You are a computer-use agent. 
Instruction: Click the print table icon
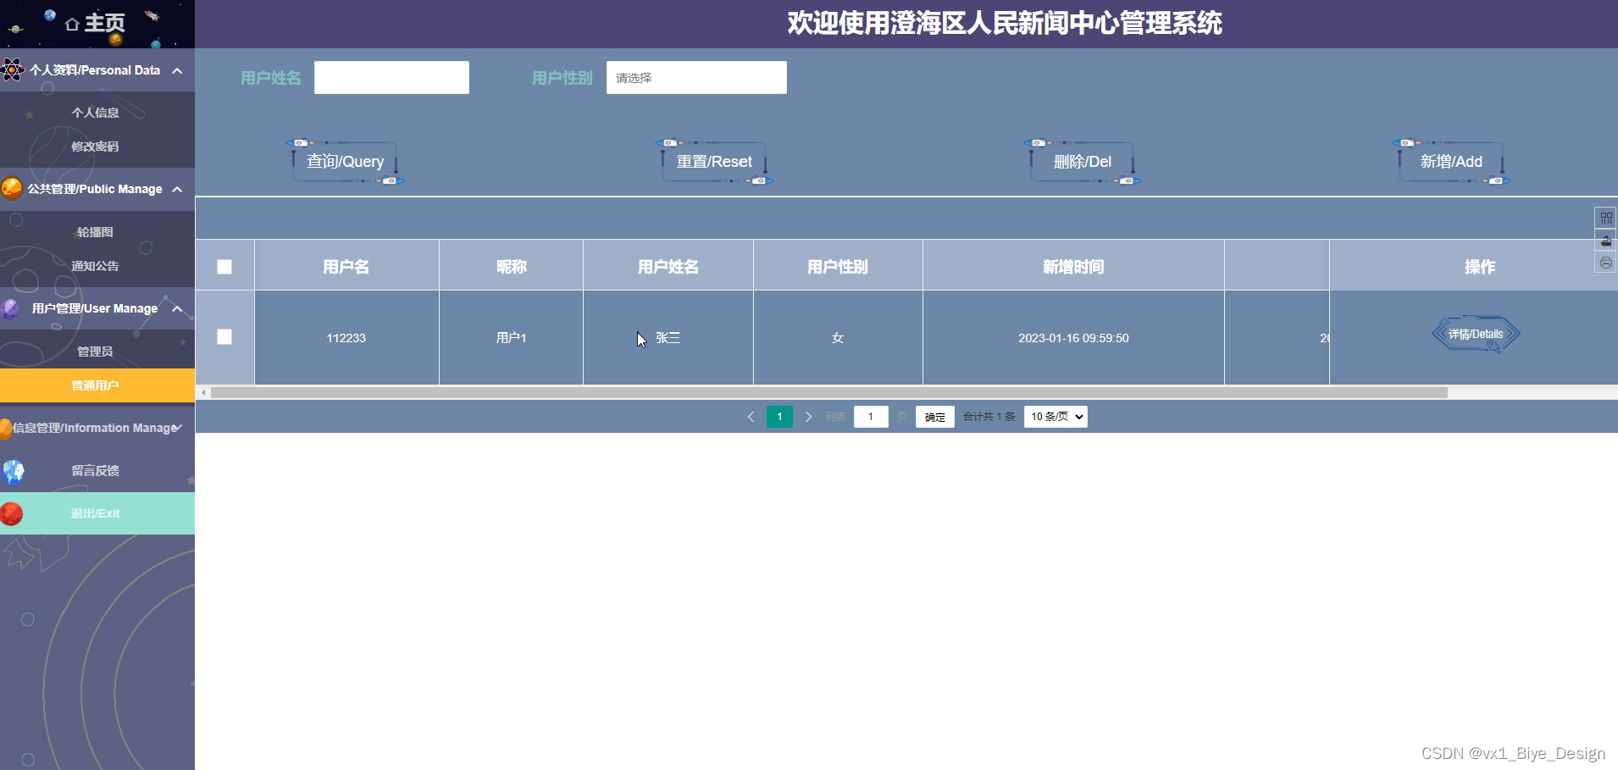tap(1606, 263)
